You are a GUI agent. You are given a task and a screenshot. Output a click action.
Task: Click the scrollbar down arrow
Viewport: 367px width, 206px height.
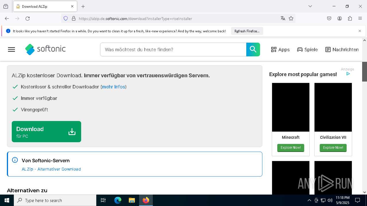(x=364, y=192)
